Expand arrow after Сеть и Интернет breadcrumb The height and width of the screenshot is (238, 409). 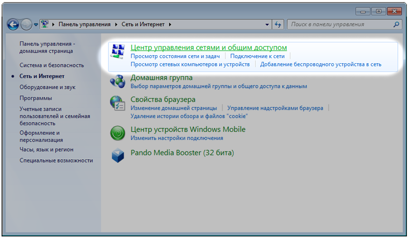pos(169,24)
